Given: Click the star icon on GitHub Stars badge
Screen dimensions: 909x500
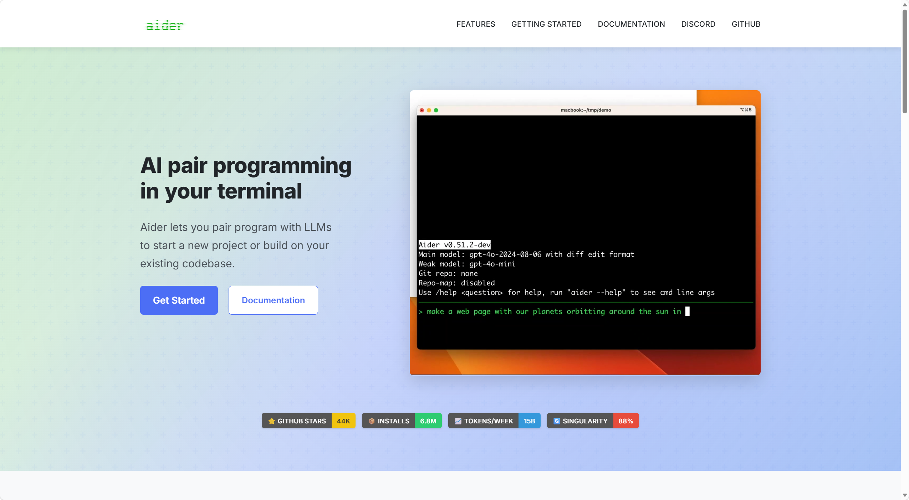Looking at the screenshot, I should tap(271, 421).
